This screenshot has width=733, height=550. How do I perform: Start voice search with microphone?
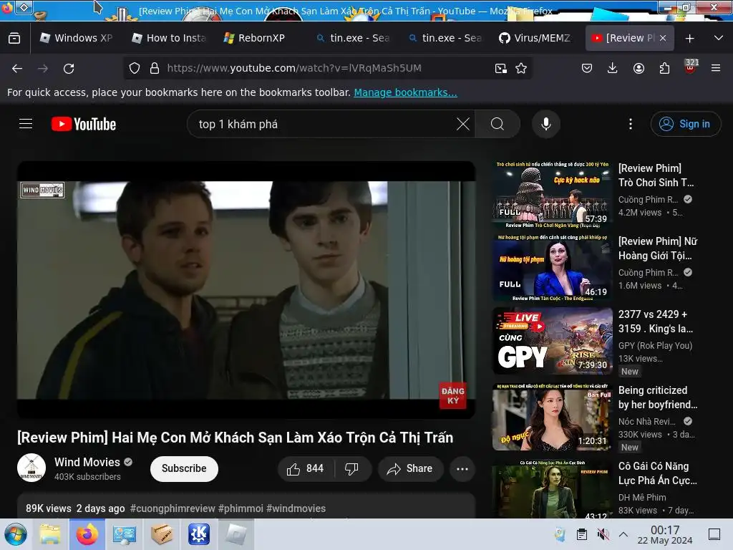(x=545, y=125)
